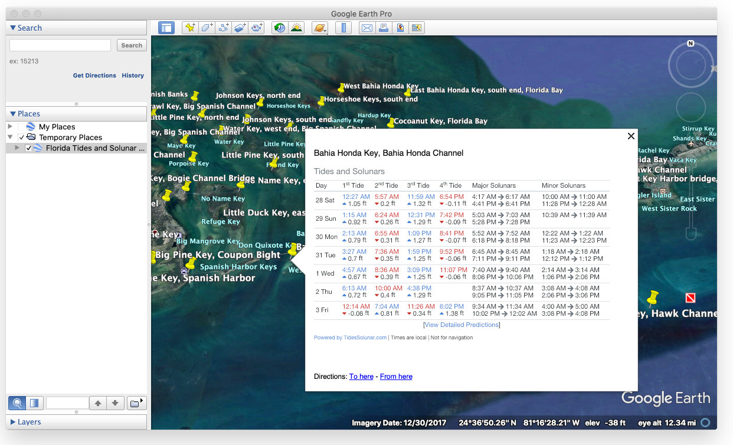
Task: Click the search text input field
Action: click(x=60, y=45)
